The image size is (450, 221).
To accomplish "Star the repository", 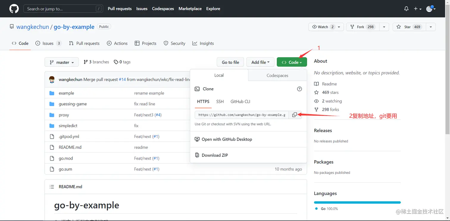I will [409, 27].
